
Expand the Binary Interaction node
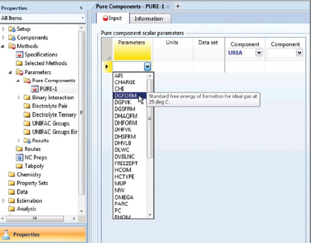19,98
